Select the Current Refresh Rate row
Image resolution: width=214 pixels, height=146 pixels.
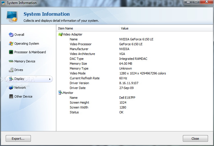(85, 78)
